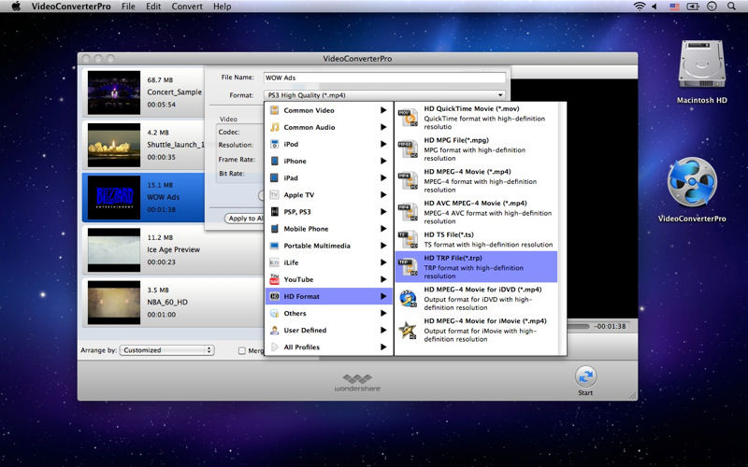Viewport: 748px width, 467px height.
Task: Open the Edit menu
Action: (x=153, y=7)
